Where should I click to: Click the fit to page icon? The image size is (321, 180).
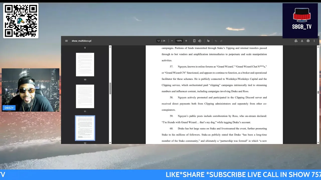click(x=194, y=41)
